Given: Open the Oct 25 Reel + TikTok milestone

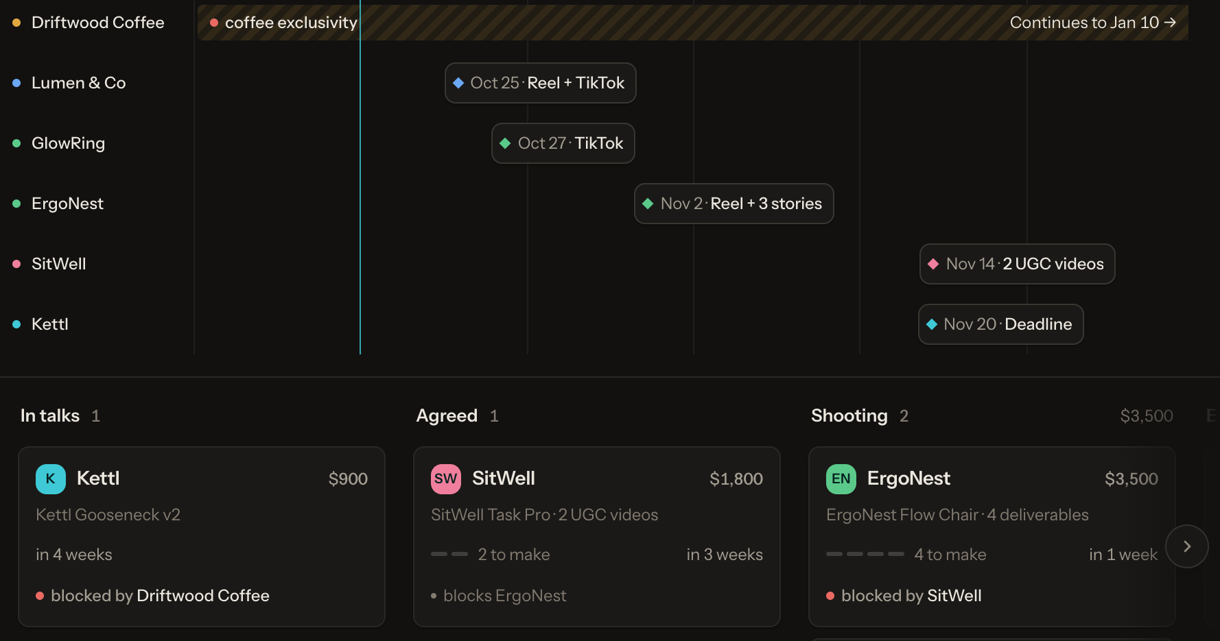Looking at the screenshot, I should [x=541, y=83].
